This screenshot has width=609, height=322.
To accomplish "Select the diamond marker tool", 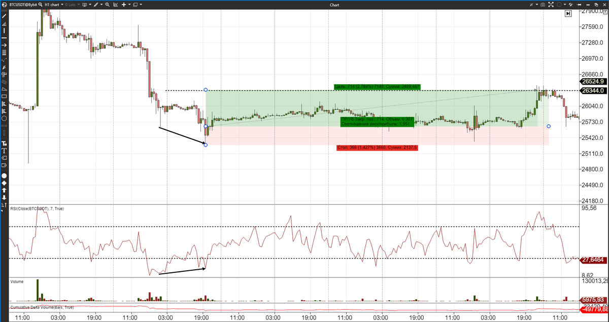I will point(4,183).
